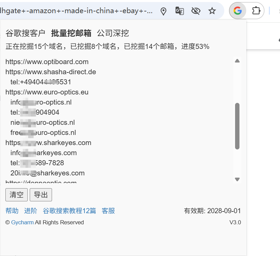Click the tel number ending 904904

coord(35,112)
